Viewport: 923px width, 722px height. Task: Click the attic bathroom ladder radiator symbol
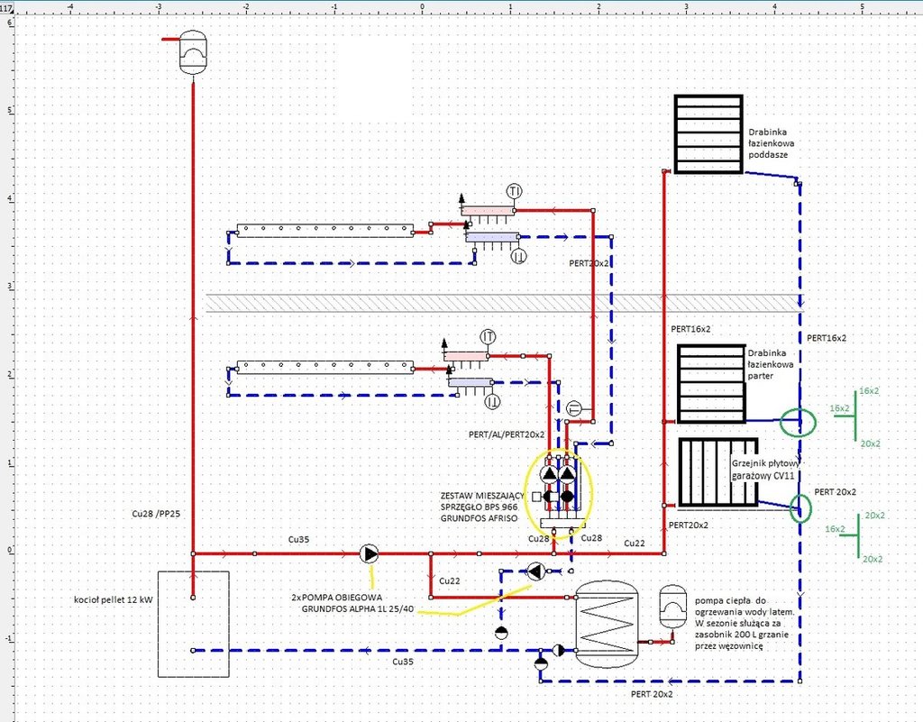pos(708,133)
